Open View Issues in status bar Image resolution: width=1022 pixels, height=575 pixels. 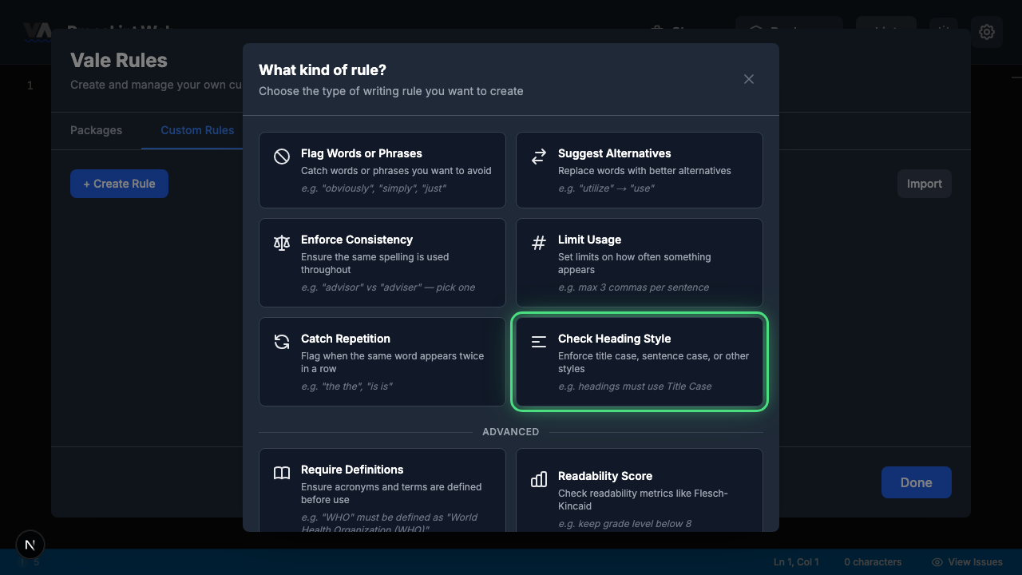pos(967,562)
